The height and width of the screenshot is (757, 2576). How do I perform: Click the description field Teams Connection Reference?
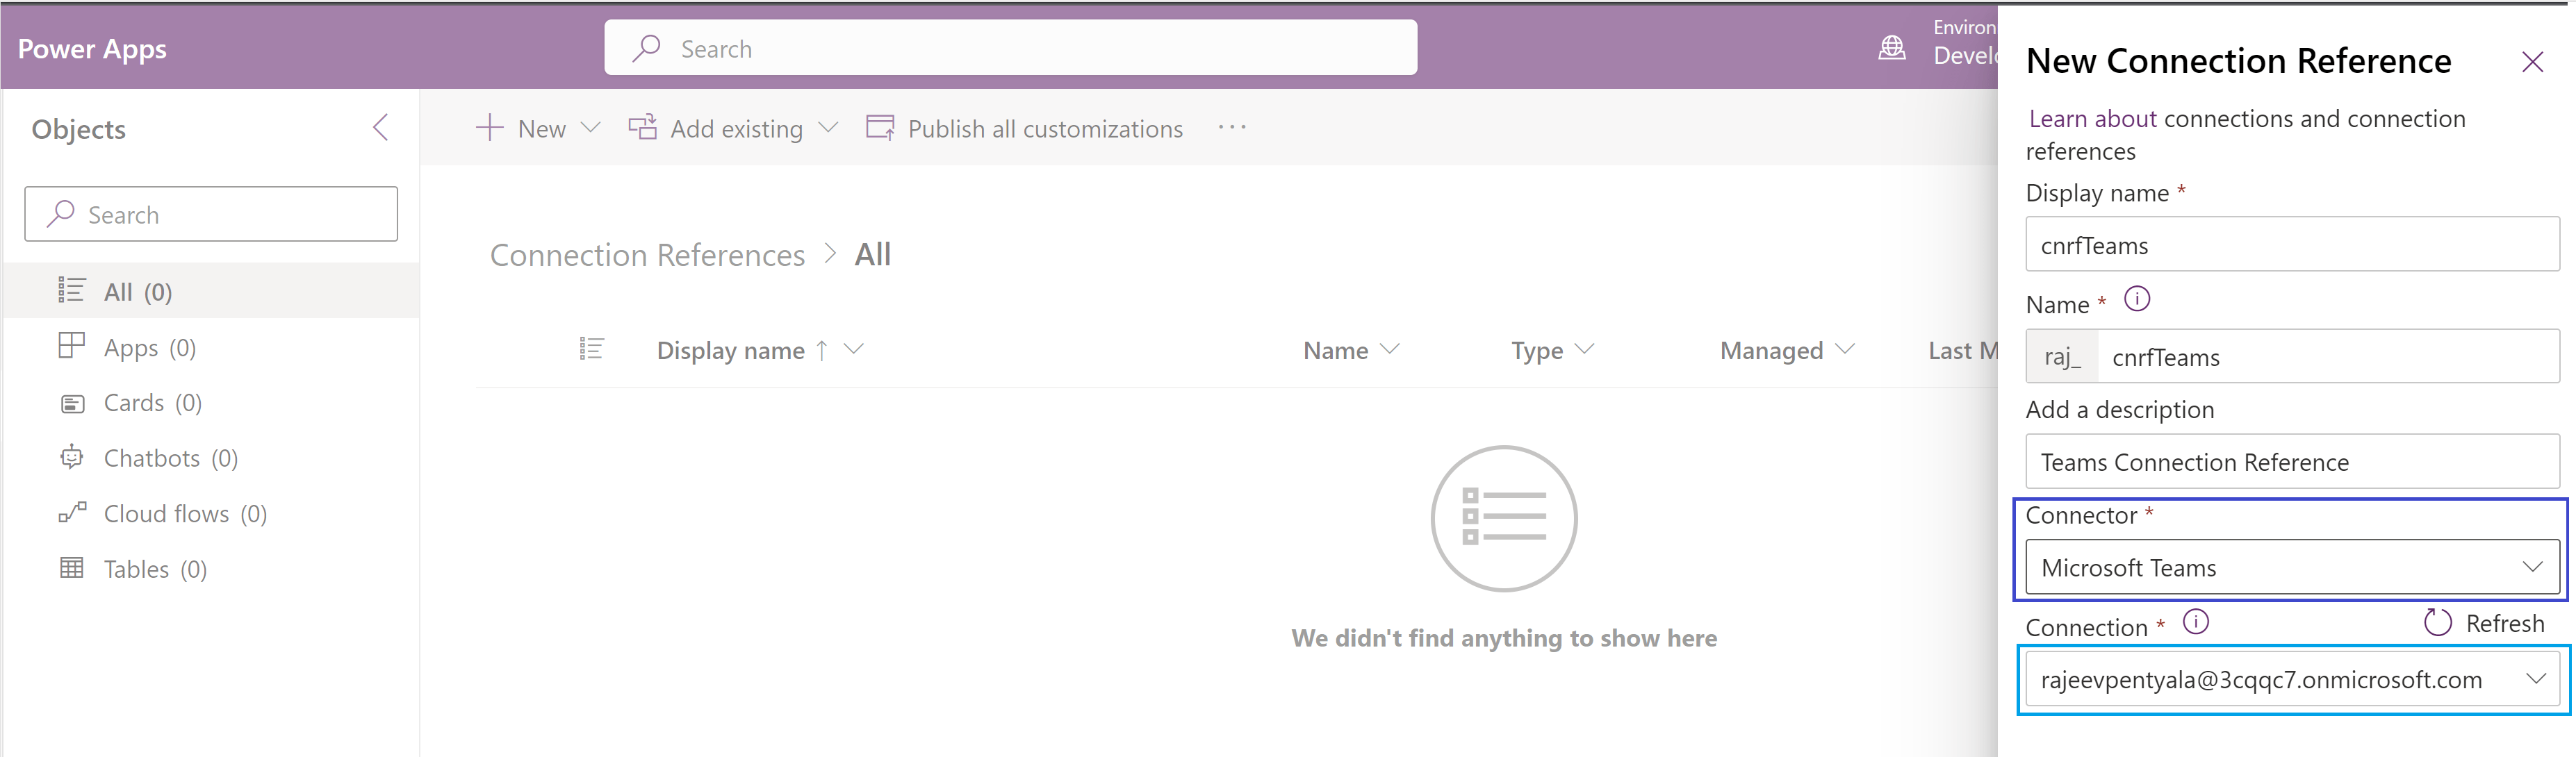[x=2292, y=461]
